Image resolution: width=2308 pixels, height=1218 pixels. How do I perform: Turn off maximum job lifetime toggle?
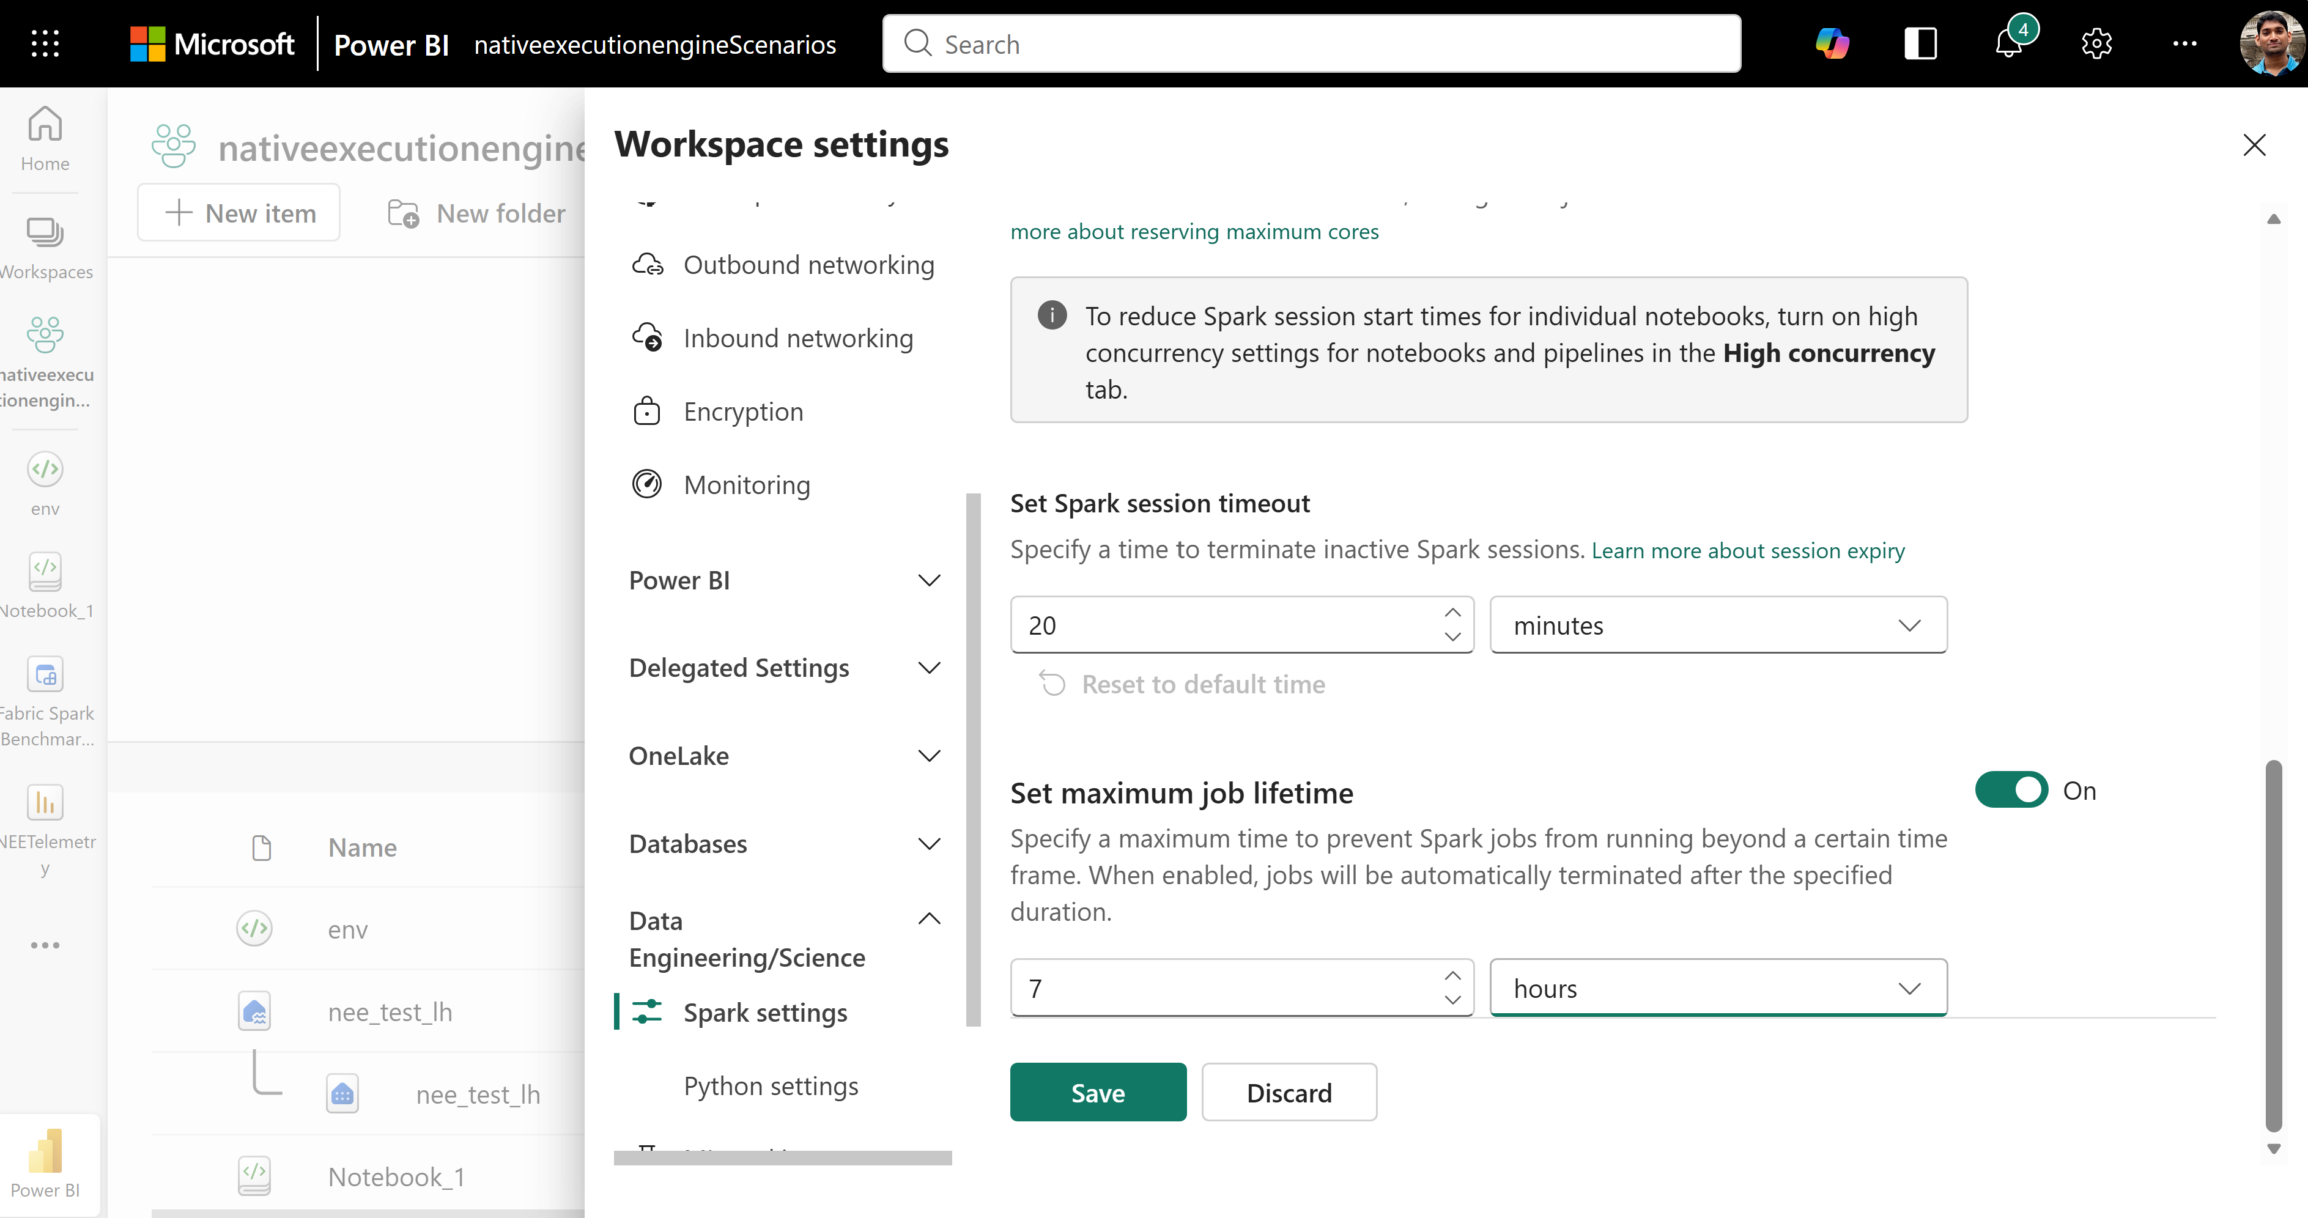tap(2011, 790)
